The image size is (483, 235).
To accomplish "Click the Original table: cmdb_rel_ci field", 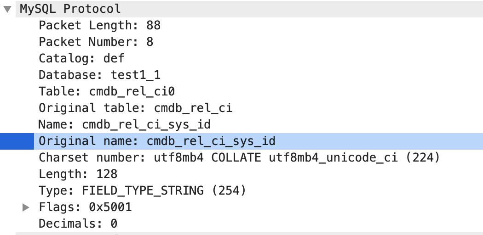I will coord(135,108).
